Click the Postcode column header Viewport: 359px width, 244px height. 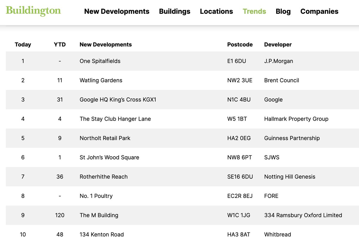(240, 45)
